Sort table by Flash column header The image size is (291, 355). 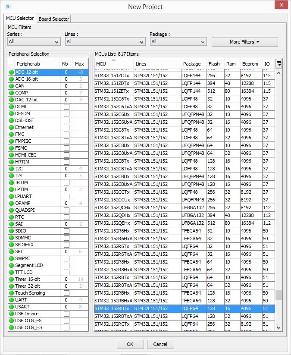215,64
